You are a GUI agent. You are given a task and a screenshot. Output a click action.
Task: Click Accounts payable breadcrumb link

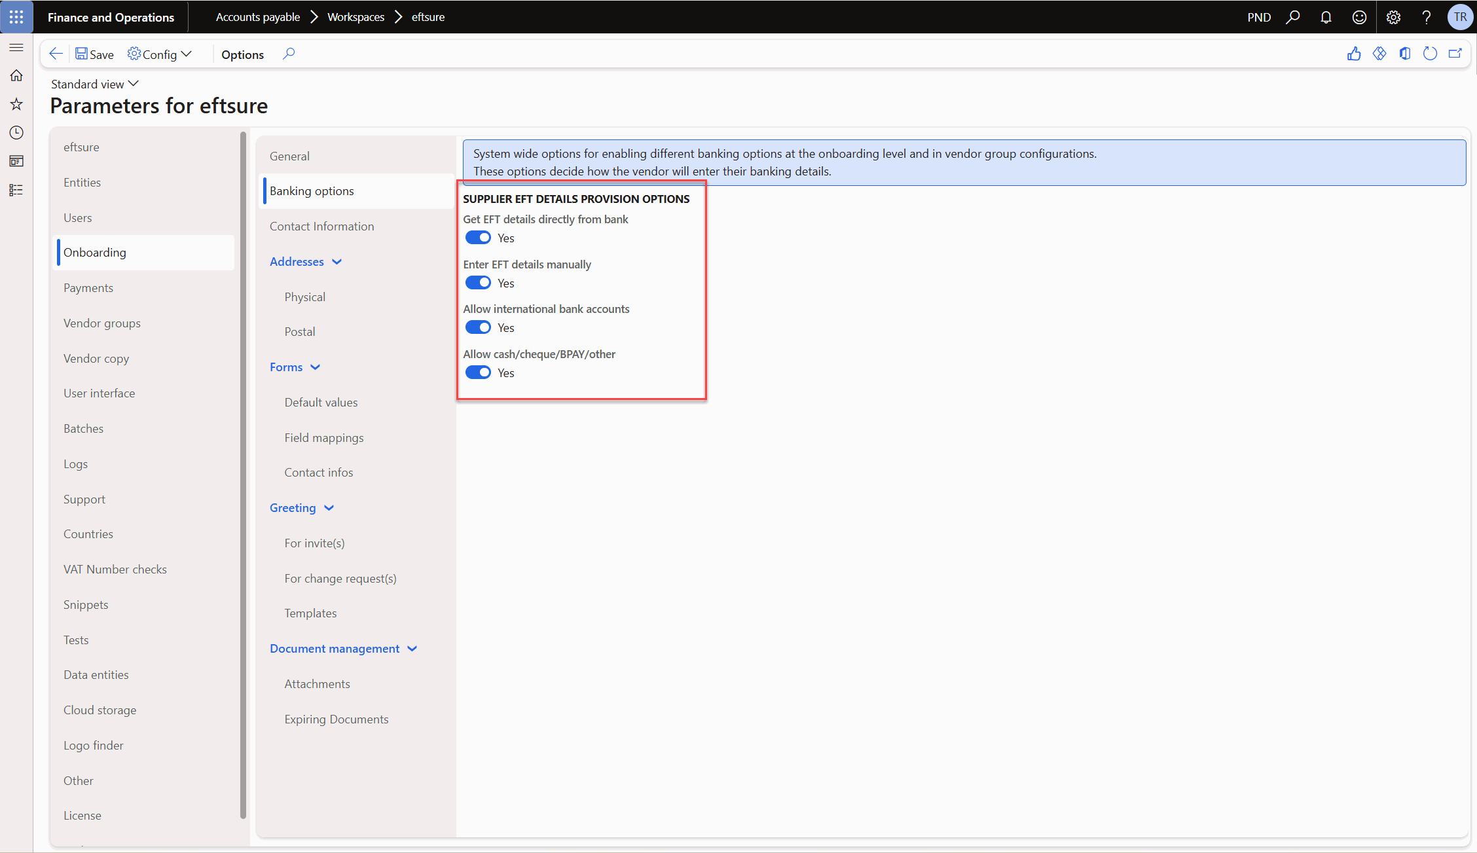(258, 17)
